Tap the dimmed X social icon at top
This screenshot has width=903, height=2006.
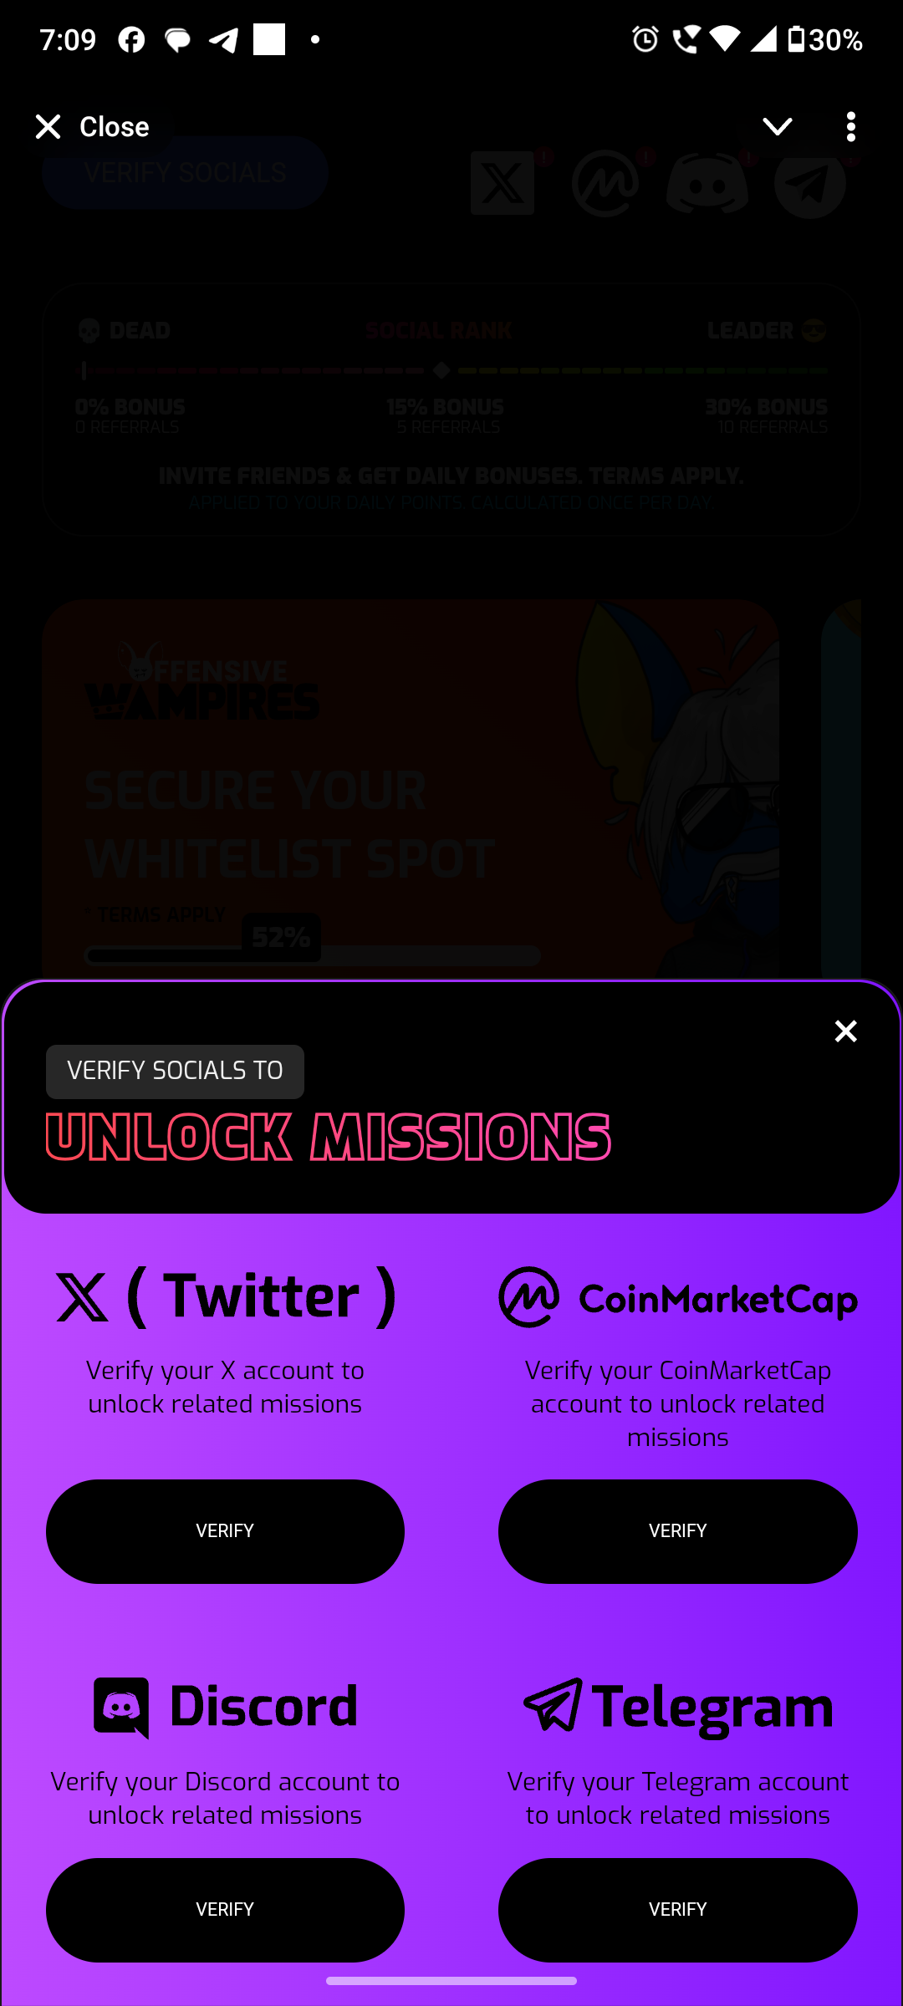[503, 183]
